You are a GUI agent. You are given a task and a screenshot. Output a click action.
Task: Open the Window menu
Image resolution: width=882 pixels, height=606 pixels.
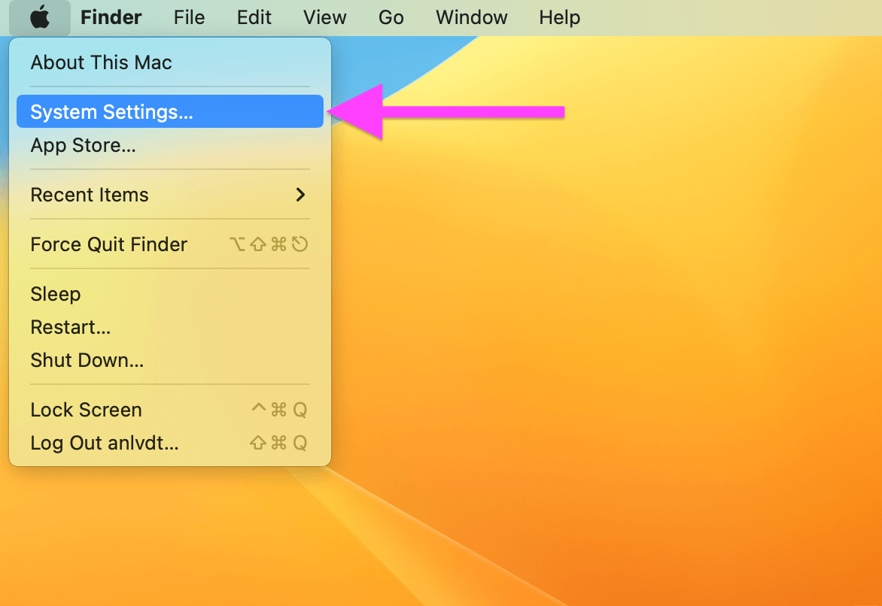click(x=471, y=17)
